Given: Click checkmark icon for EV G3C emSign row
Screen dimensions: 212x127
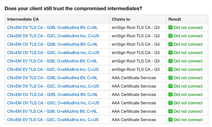Looking at the screenshot, I should pos(170,69).
